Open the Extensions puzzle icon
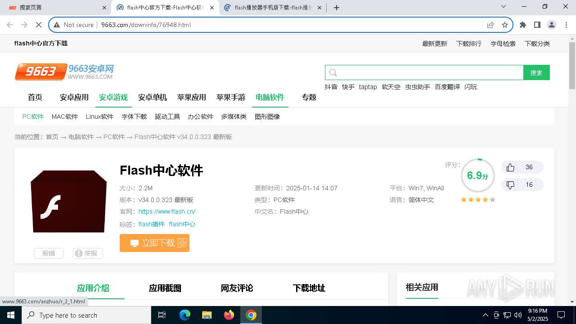The image size is (576, 324). [523, 25]
